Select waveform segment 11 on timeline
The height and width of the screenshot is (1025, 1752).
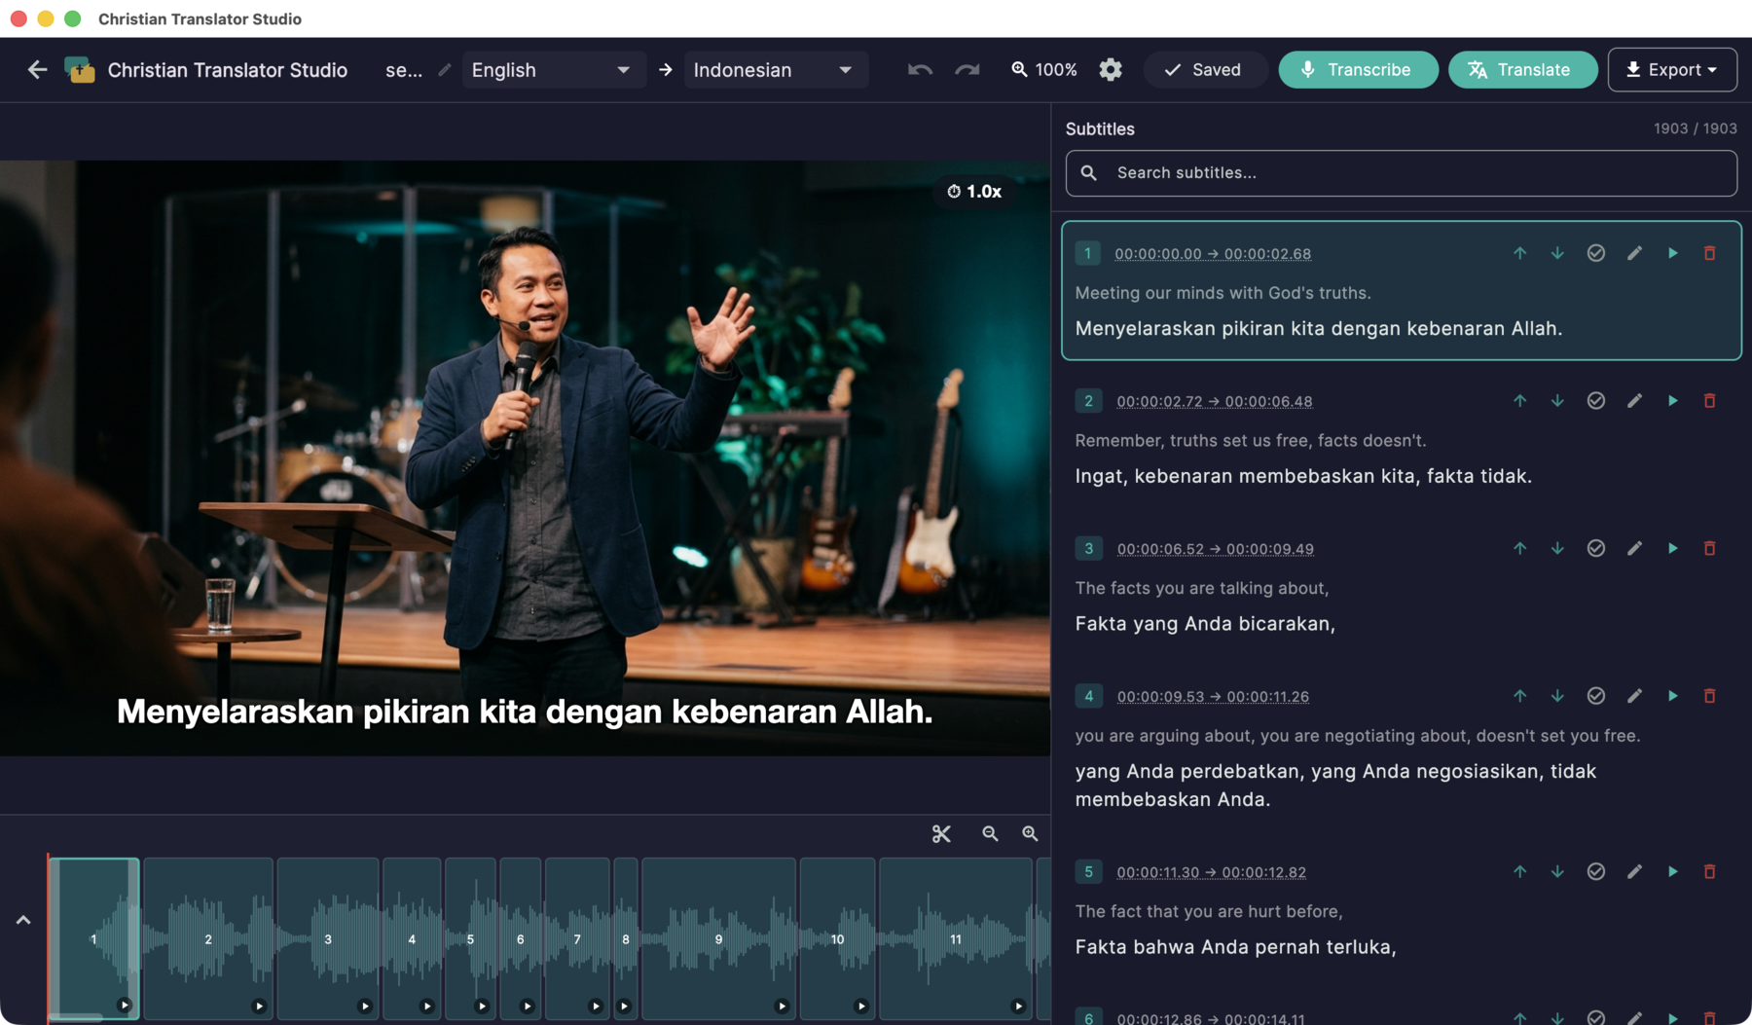(x=956, y=938)
